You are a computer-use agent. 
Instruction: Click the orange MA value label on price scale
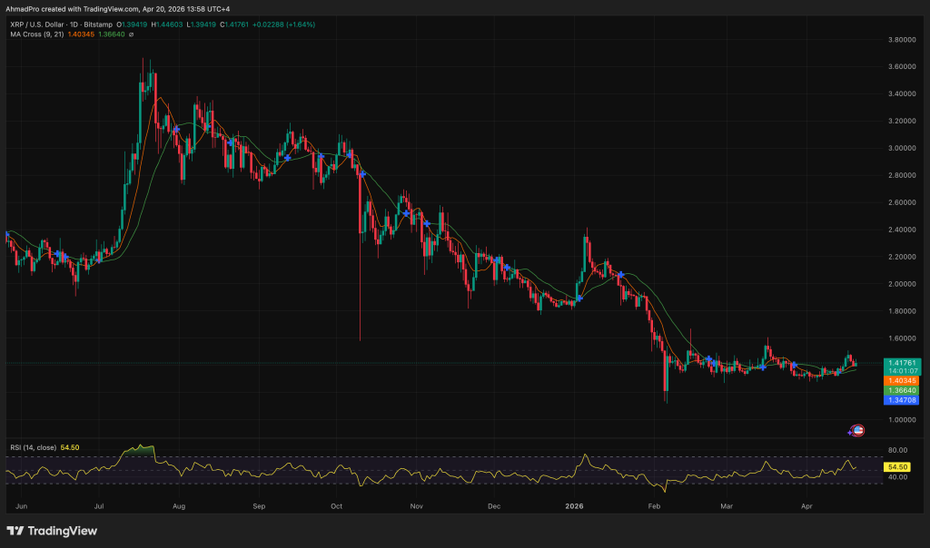tap(902, 381)
